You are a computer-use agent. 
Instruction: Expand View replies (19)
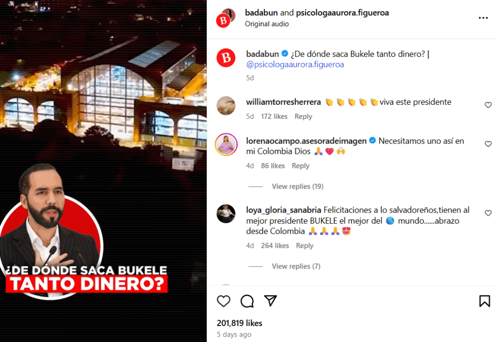297,186
